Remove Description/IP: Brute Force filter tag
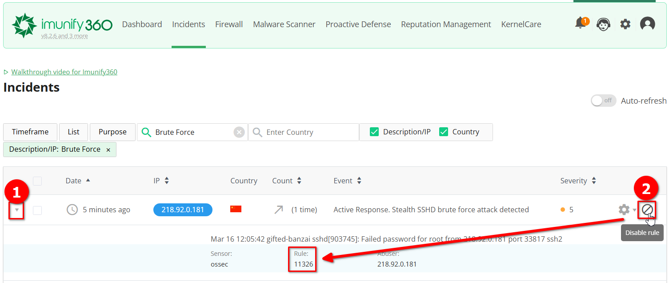This screenshot has height=283, width=669. pos(108,150)
